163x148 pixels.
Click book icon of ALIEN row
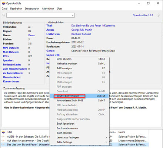(x=3, y=137)
